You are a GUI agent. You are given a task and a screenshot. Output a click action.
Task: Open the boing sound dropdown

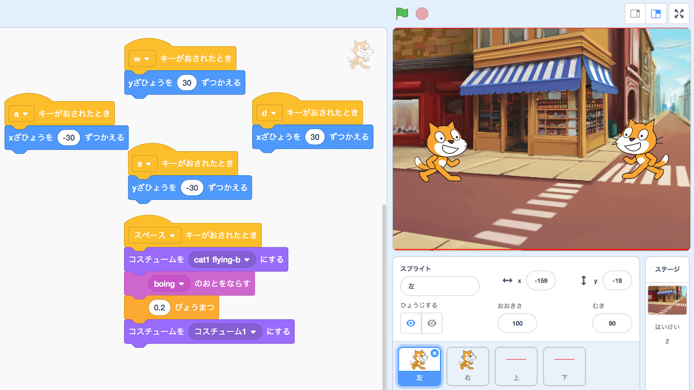(169, 284)
